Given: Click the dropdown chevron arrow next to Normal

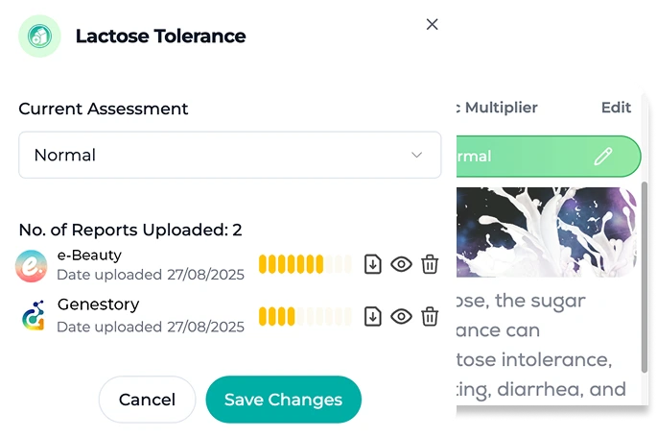Looking at the screenshot, I should coord(416,155).
